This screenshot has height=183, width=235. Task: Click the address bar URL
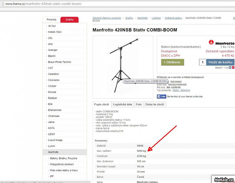(43, 4)
